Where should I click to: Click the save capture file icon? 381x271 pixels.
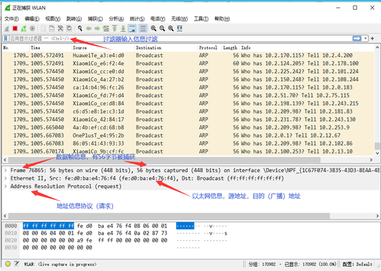(x=52, y=29)
